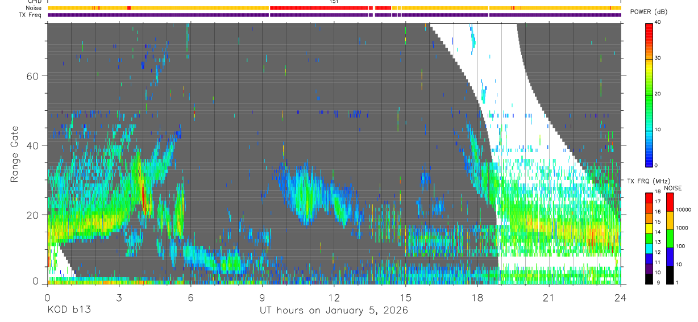Click x-axis tick label '12'
698x322 pixels.
(x=334, y=298)
